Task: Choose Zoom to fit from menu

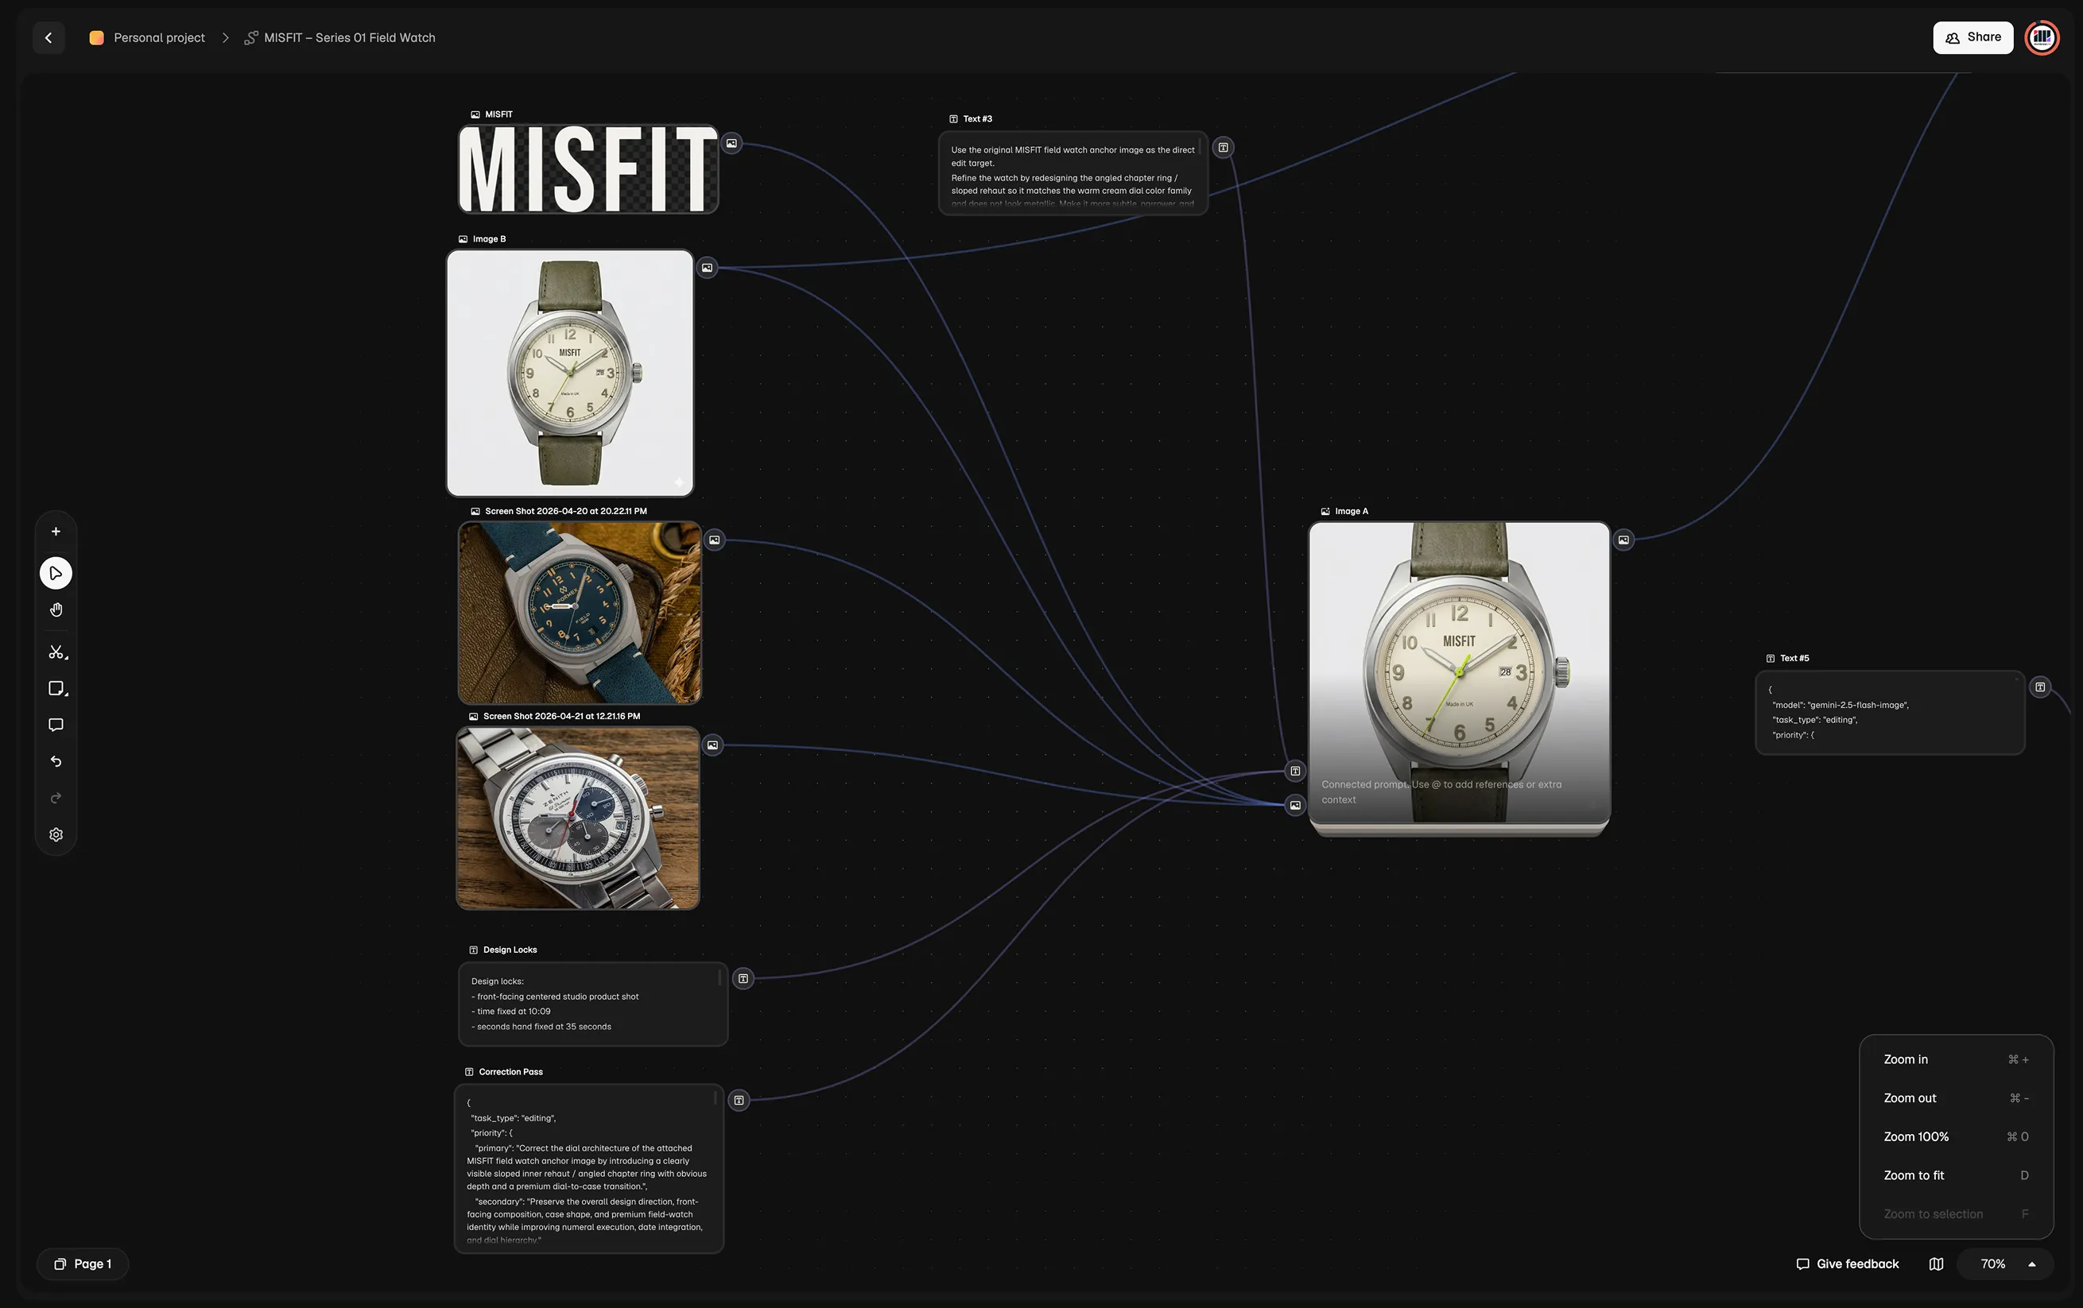Action: pos(1956,1176)
